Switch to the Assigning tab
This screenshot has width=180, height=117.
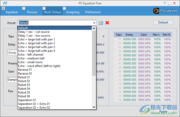(73, 12)
